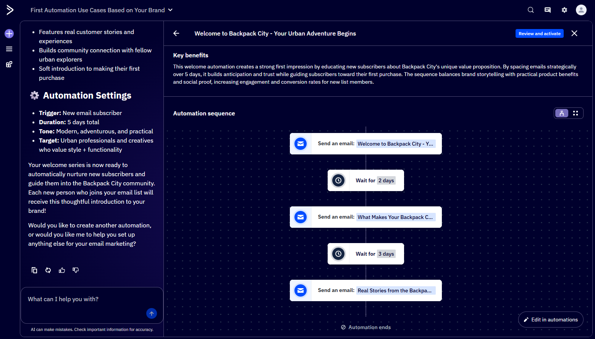This screenshot has height=339, width=595.
Task: Enable the tree view for the sequence
Action: [561, 113]
